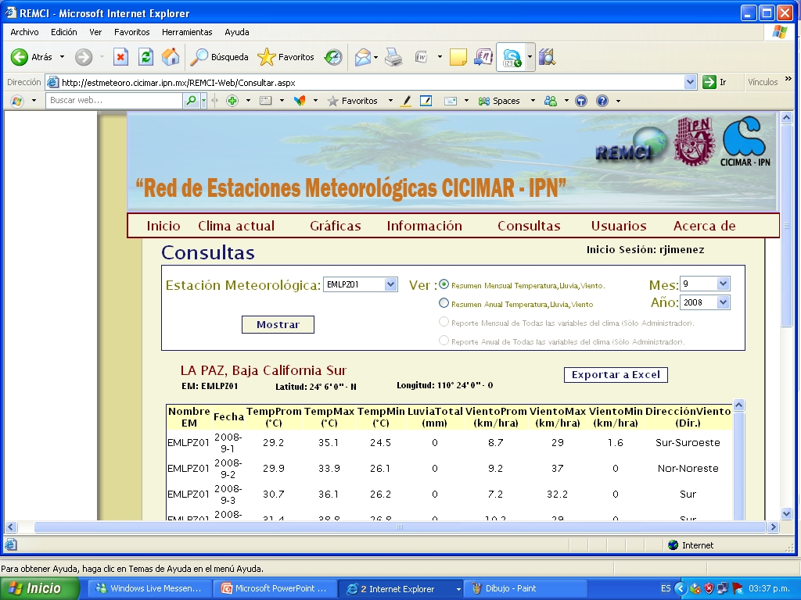Click Exportar a Excel button
Screen dimensions: 801x600
coord(616,375)
